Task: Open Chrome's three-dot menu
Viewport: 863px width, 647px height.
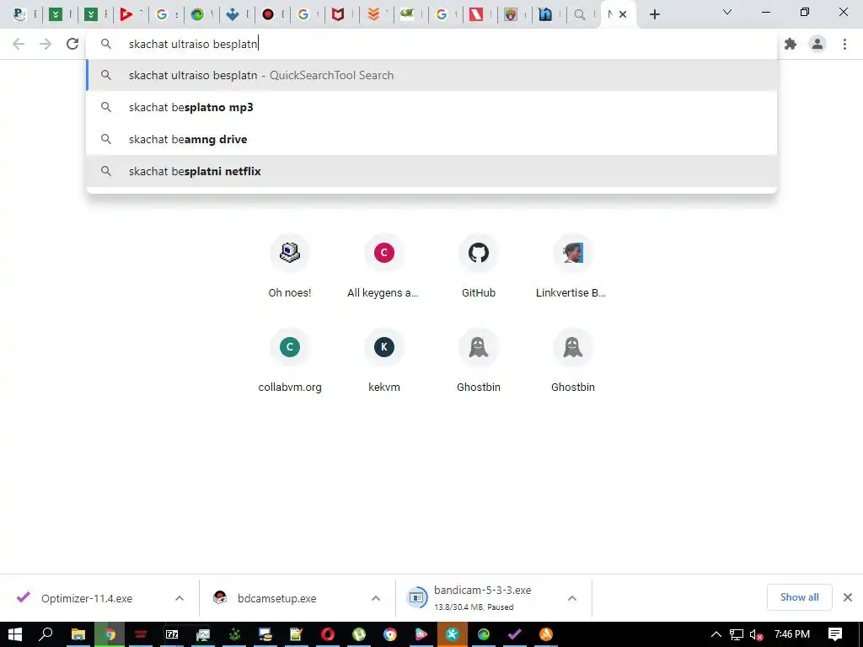Action: pyautogui.click(x=844, y=44)
